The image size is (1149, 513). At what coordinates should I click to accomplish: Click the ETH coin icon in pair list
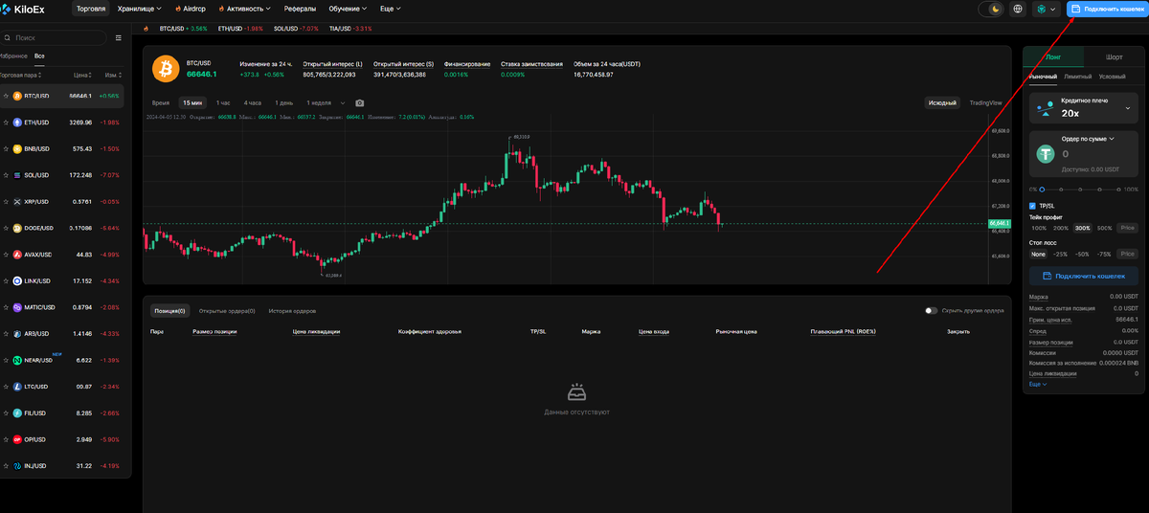point(17,123)
